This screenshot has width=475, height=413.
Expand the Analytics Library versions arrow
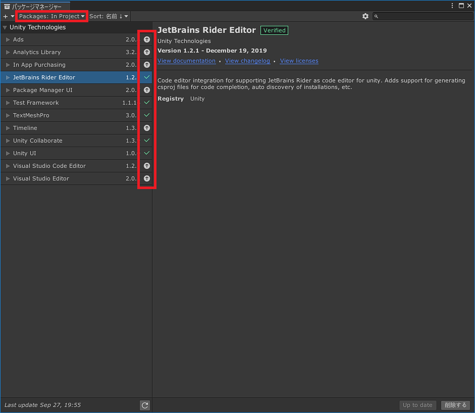(8, 52)
